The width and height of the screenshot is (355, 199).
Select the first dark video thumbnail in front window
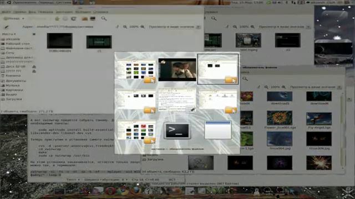pos(60,40)
